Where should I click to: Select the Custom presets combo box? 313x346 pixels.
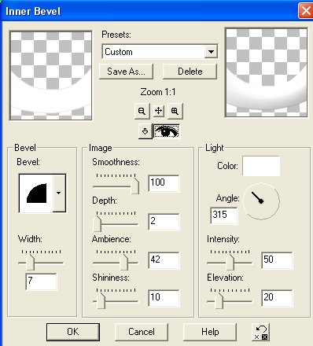click(x=160, y=52)
